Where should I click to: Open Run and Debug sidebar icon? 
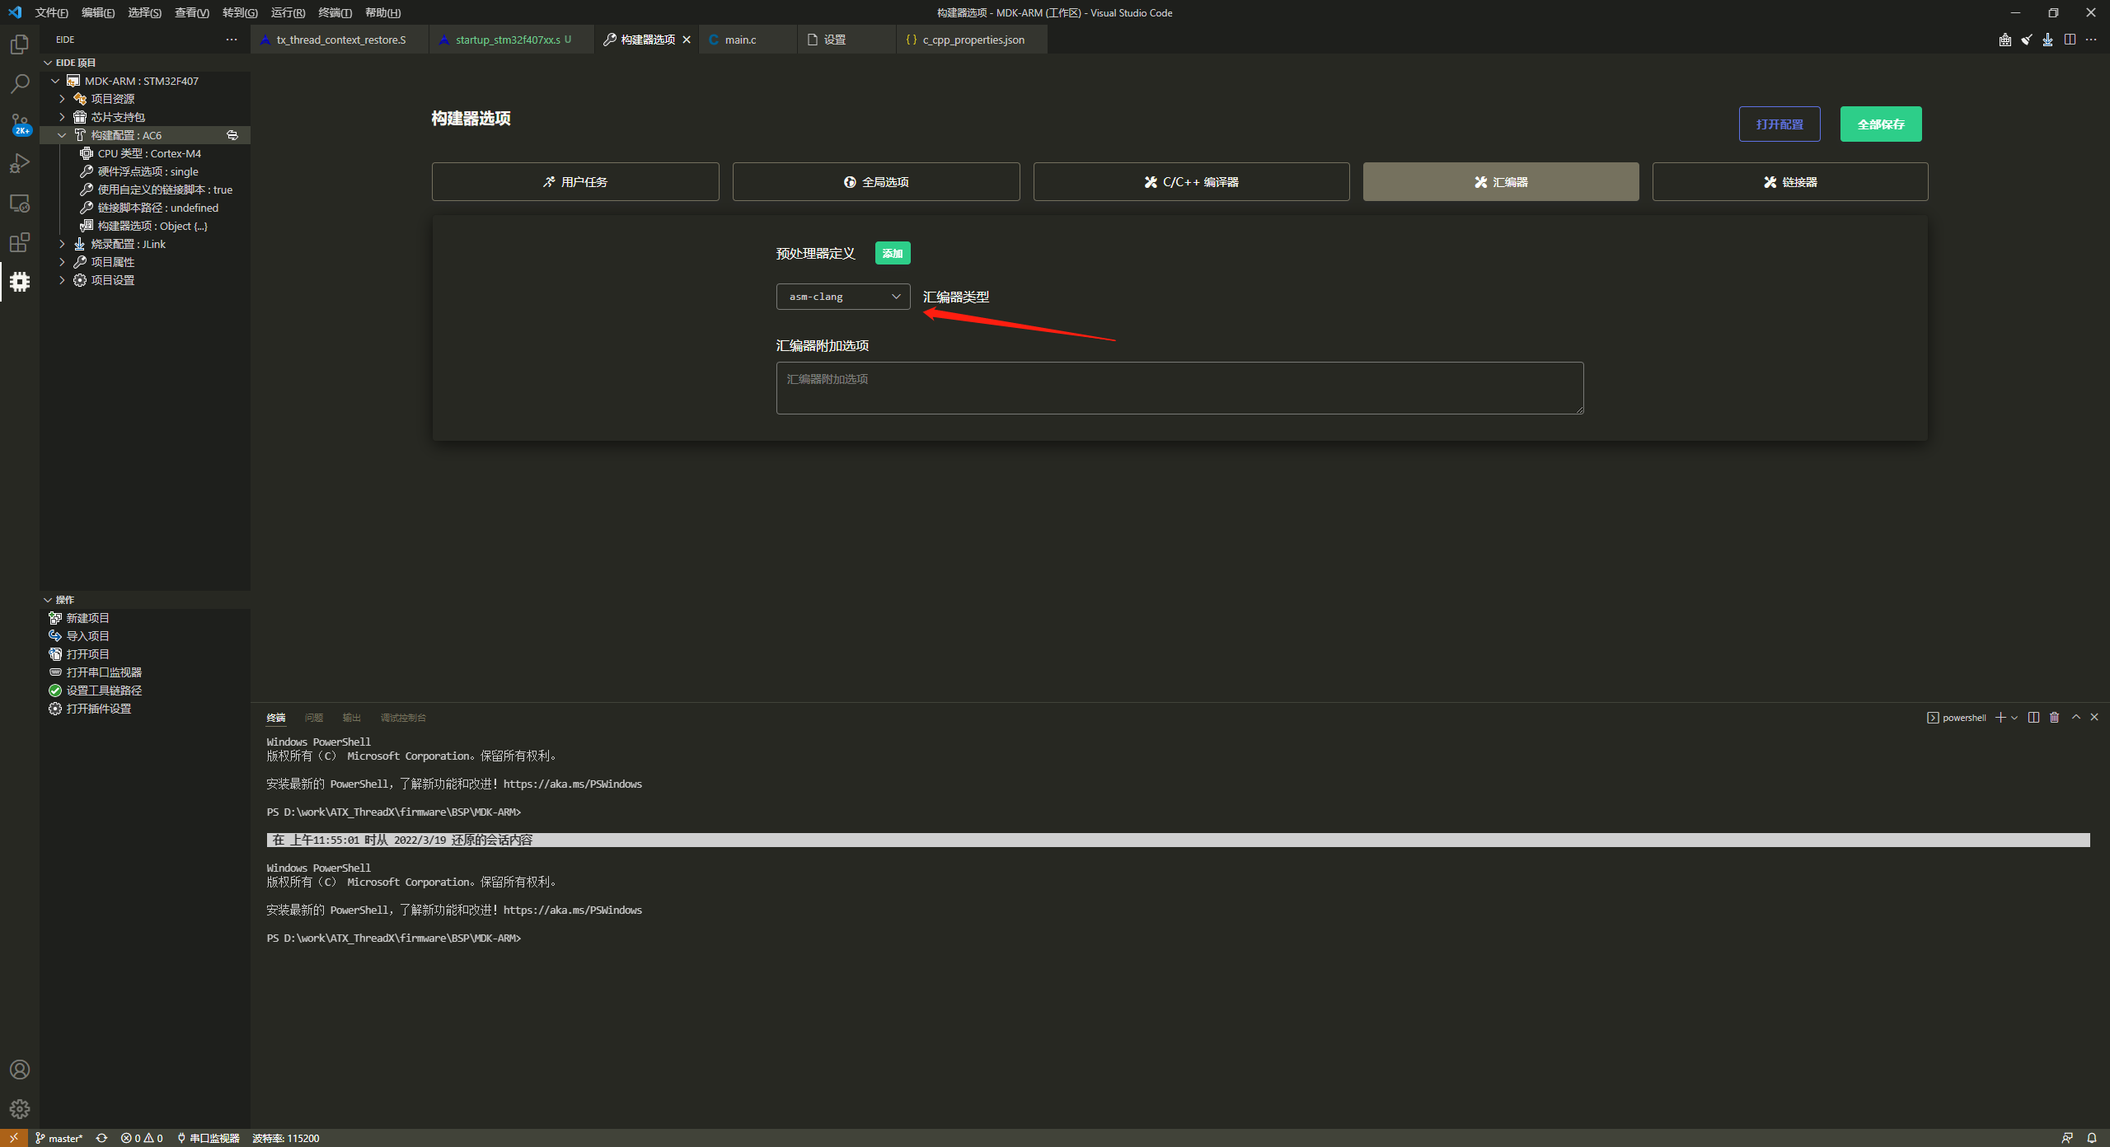pos(19,163)
